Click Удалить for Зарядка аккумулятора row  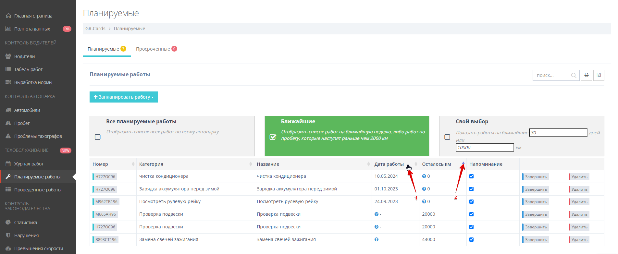click(579, 189)
